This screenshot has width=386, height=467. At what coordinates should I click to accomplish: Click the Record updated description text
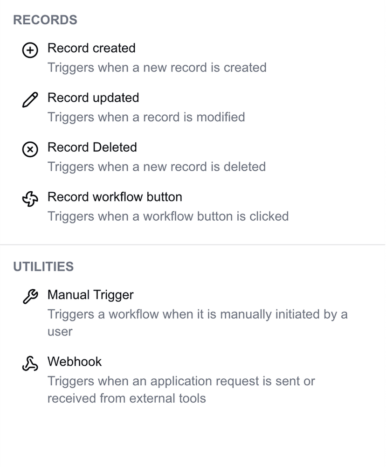click(x=146, y=117)
